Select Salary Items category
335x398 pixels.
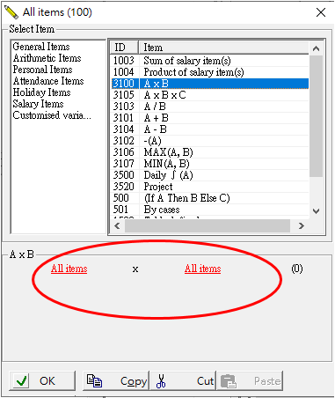pyautogui.click(x=38, y=104)
